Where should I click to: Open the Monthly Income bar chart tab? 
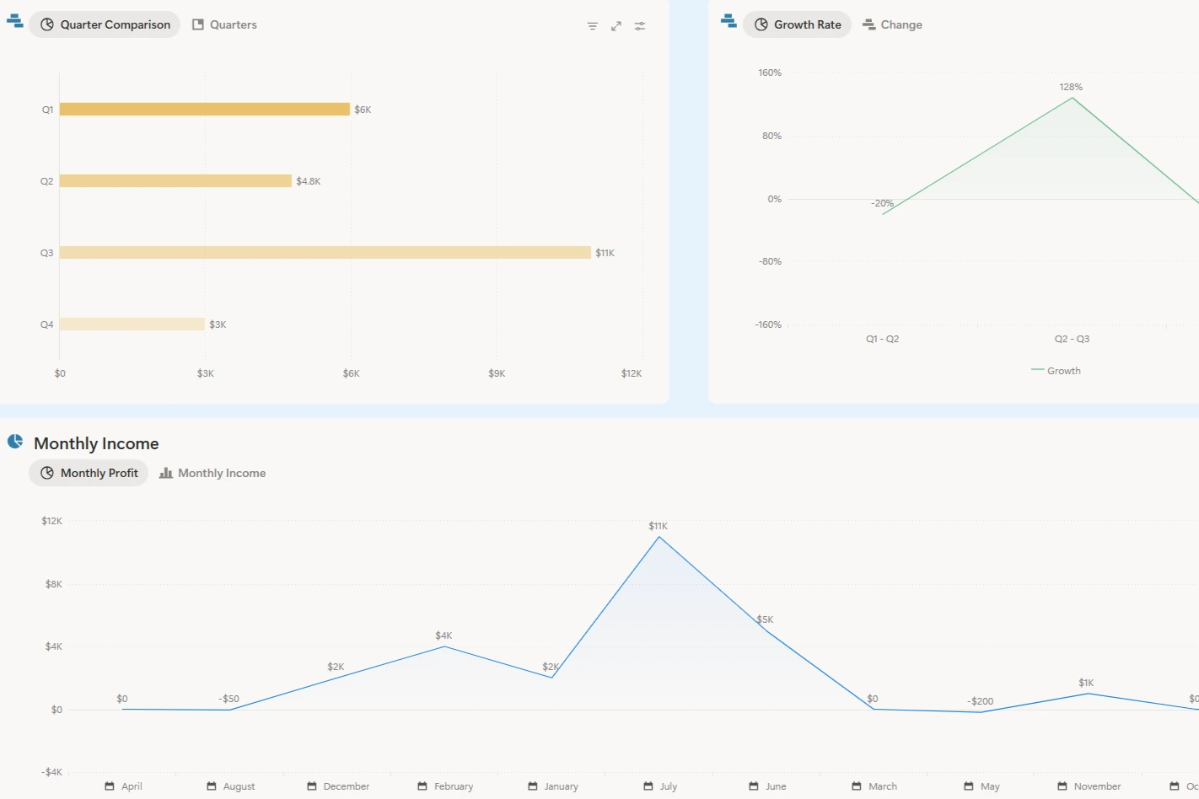212,473
